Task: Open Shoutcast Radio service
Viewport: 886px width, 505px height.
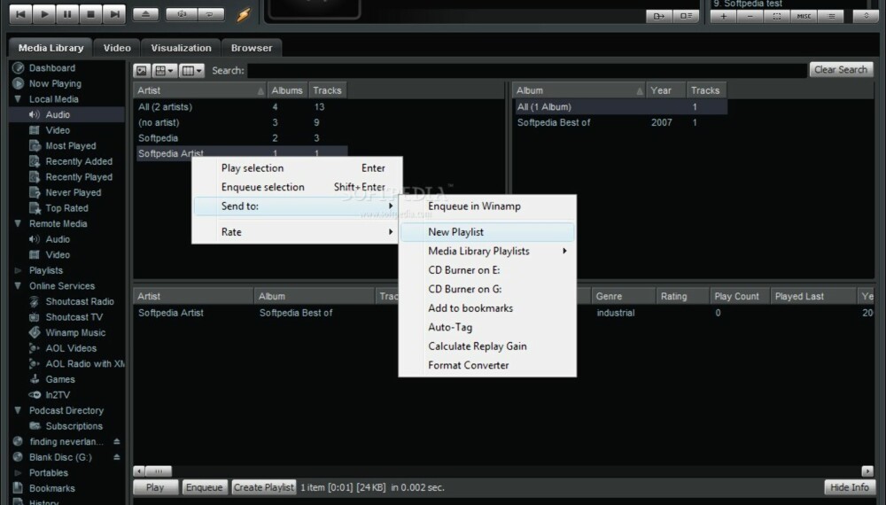Action: click(79, 301)
